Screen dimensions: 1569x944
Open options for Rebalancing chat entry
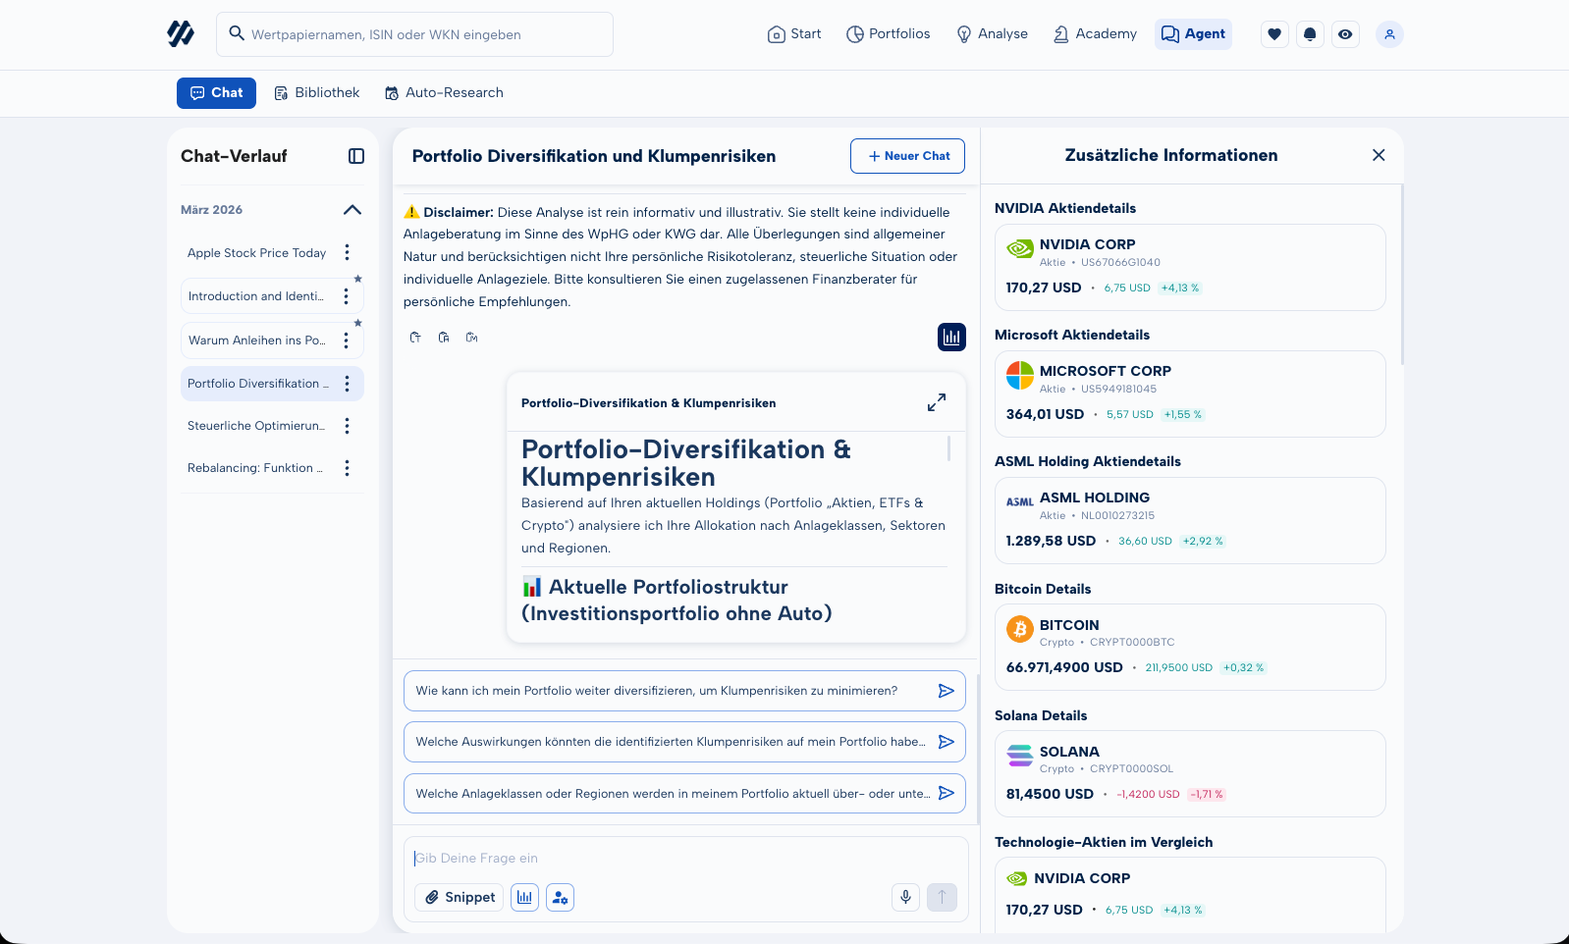347,468
